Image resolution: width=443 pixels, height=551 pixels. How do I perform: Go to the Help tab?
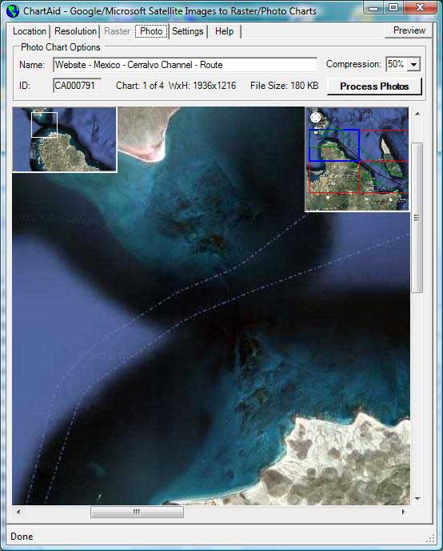coord(224,31)
